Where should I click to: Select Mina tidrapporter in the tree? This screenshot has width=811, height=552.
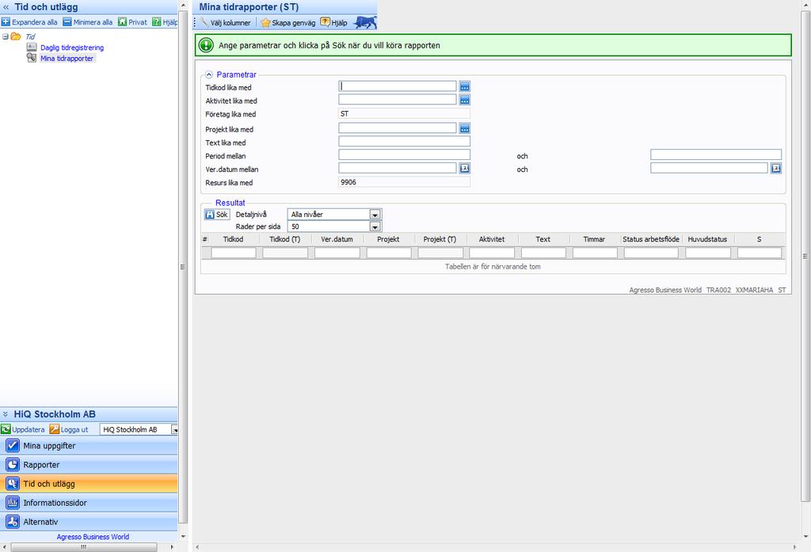[67, 59]
